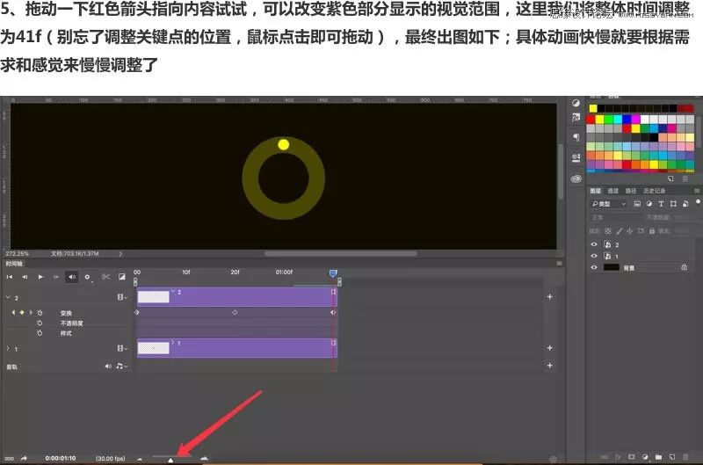Viewport: 703px width, 465px height.
Task: Go to first frame in timeline
Action: click(10, 277)
